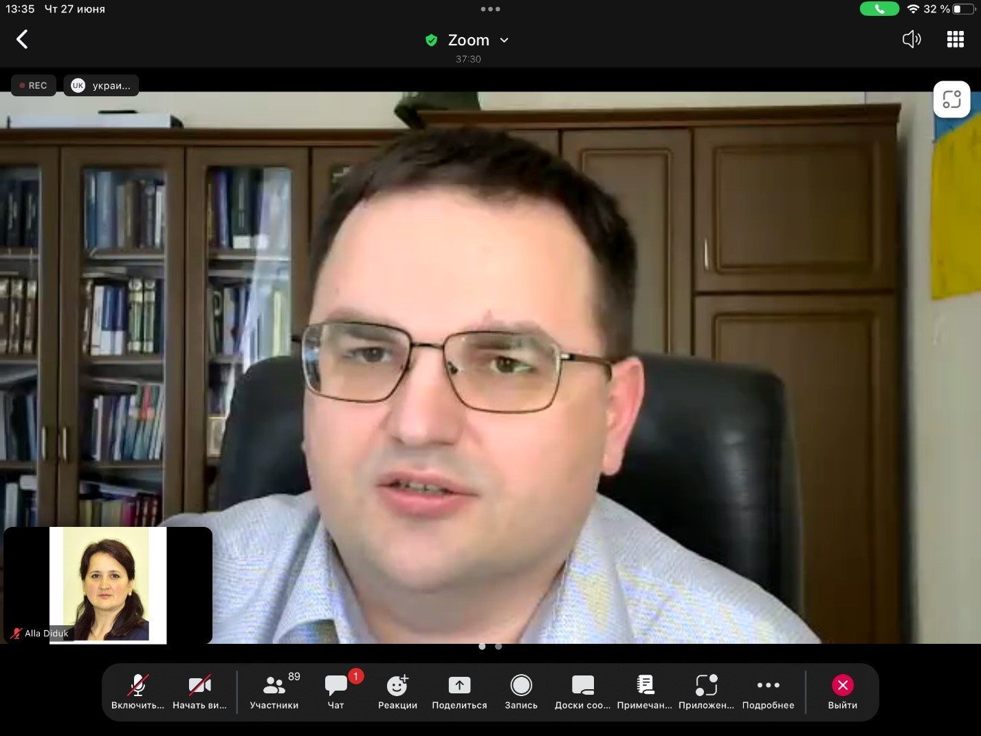Tap the Запись record button

tap(521, 692)
